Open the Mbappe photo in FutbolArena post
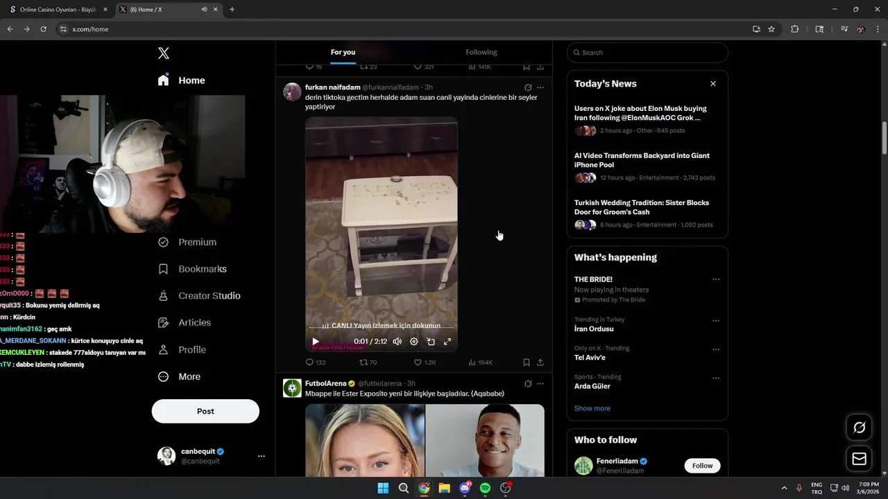The image size is (888, 499). pos(485,440)
